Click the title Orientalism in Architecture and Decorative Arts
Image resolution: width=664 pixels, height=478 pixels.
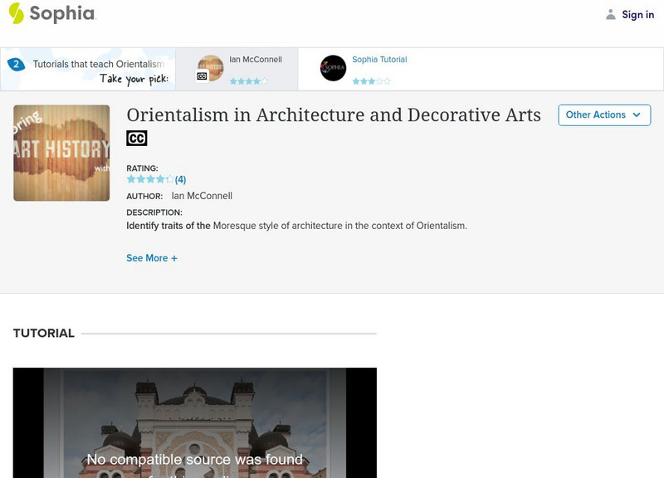pos(334,115)
